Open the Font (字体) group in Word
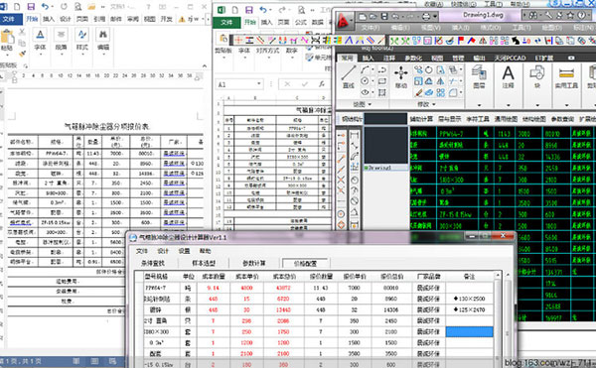This screenshot has height=368, width=596. coord(40,41)
